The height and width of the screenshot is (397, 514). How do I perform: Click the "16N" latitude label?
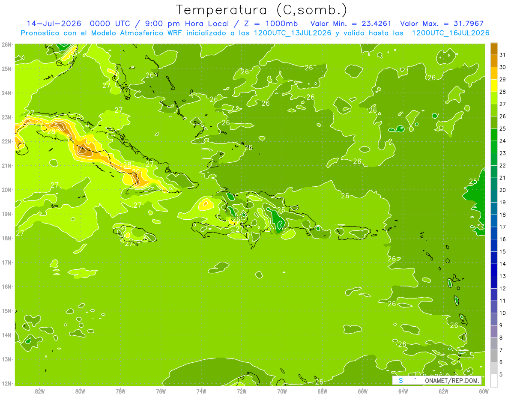pyautogui.click(x=6, y=287)
